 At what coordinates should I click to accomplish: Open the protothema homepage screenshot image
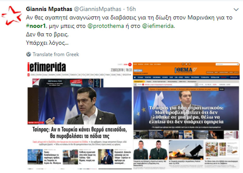click(x=186, y=115)
